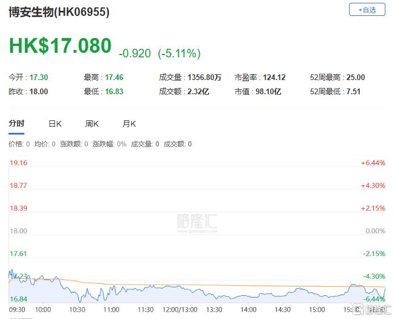Screen dimensions: 395x319
Task: Click the 16.84 y-axis price label
Action: pos(18,299)
